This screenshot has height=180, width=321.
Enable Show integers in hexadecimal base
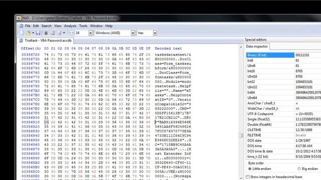pos(274,176)
